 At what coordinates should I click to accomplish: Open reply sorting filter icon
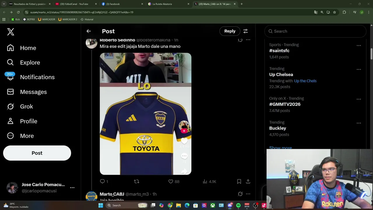pyautogui.click(x=245, y=31)
